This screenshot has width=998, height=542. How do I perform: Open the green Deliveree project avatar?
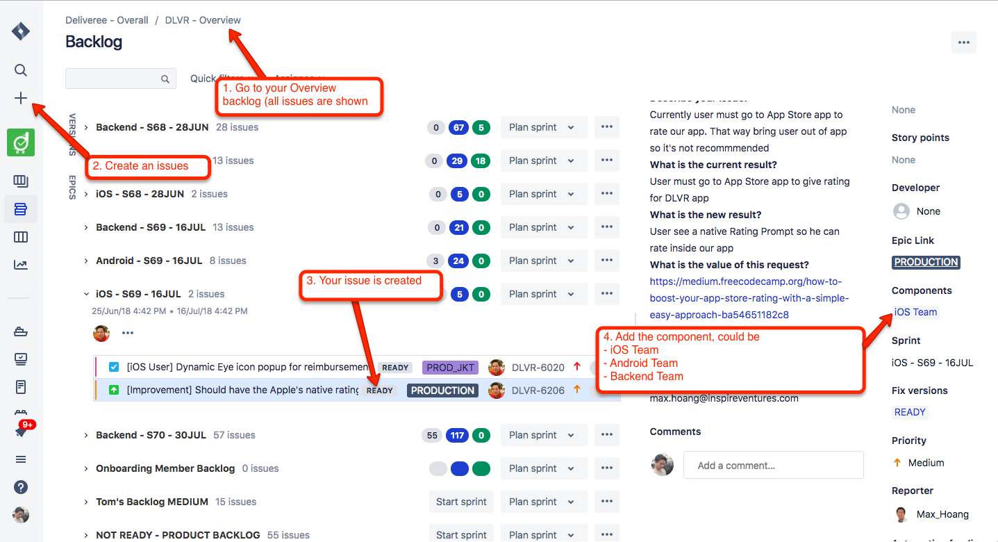click(21, 142)
